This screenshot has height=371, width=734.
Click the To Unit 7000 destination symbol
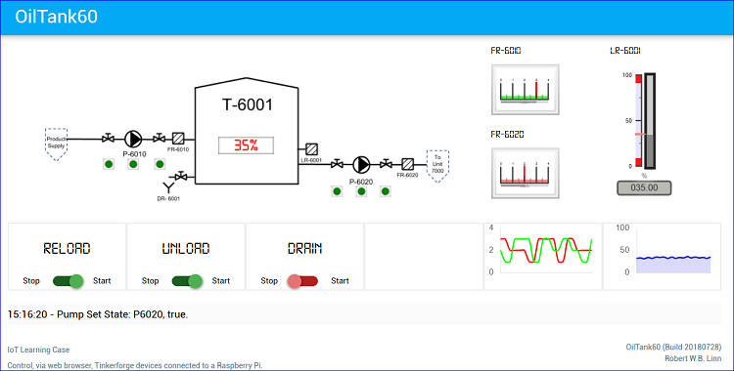437,166
